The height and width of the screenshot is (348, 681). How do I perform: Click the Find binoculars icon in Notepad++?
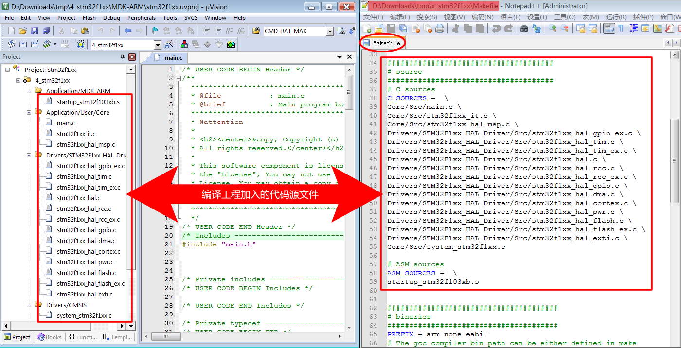click(x=524, y=28)
